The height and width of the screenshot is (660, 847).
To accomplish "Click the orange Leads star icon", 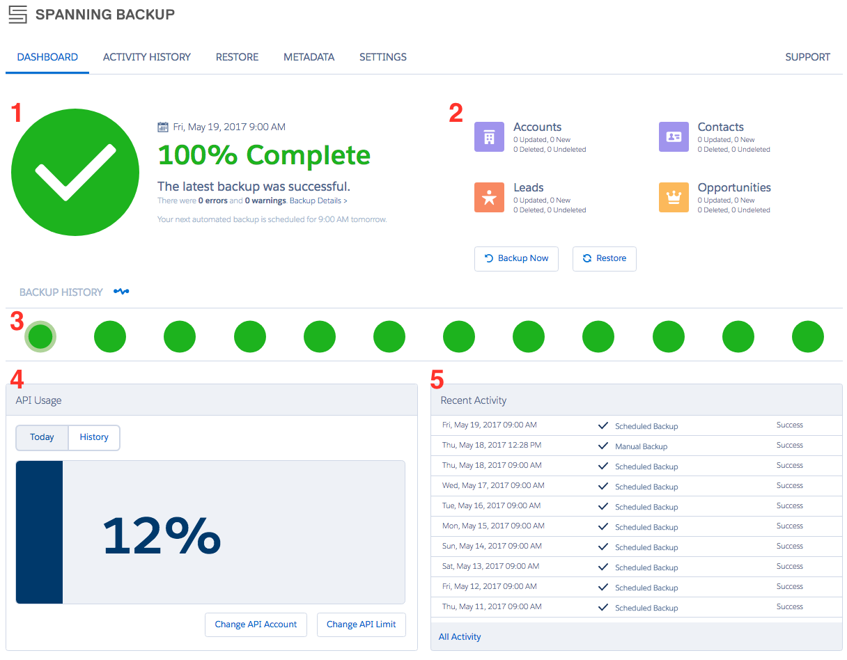I will pyautogui.click(x=489, y=197).
